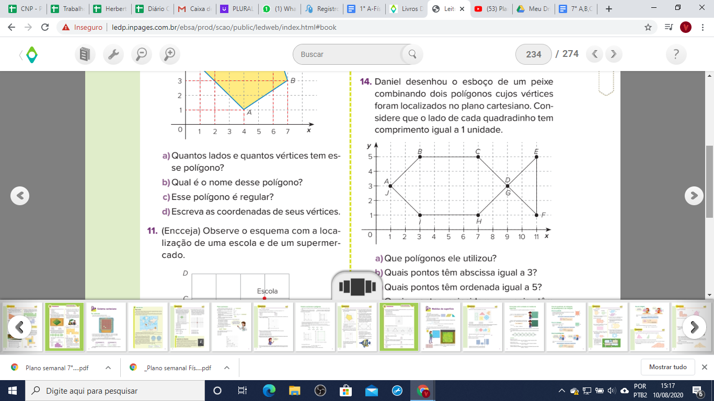
Task: Click the Buscar search field
Action: pos(348,54)
